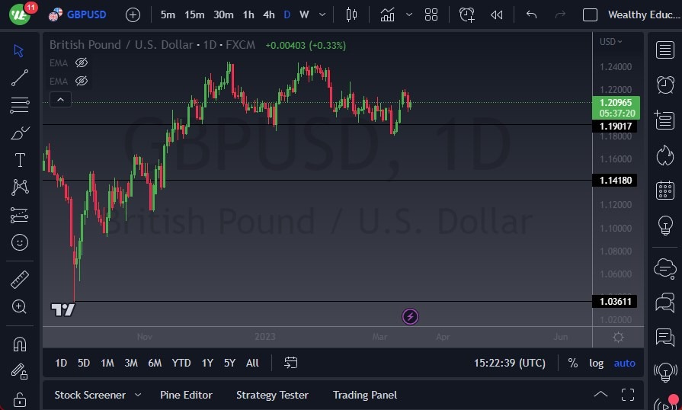
Task: Expand the timeframe interval dropdown arrow
Action: point(324,14)
